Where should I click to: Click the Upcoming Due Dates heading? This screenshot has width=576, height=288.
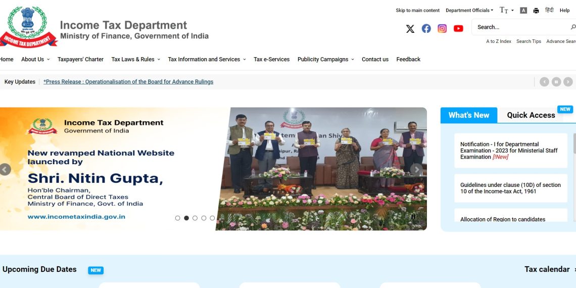[x=39, y=269]
